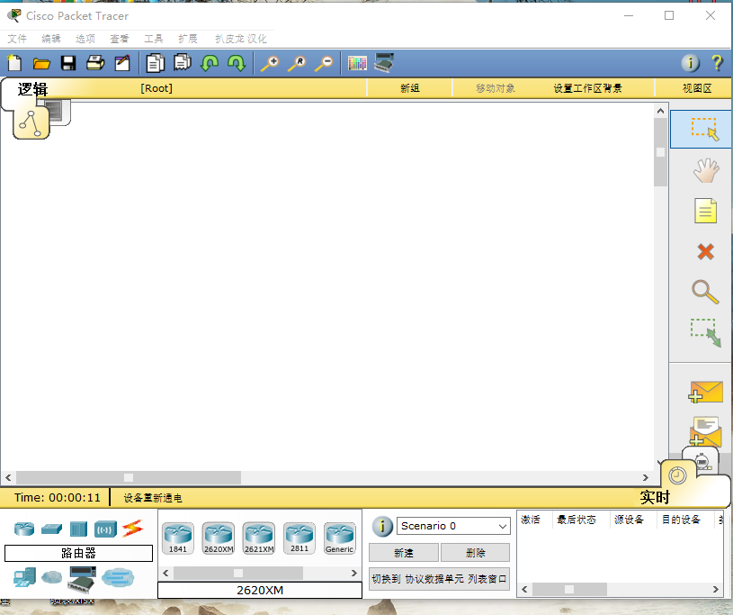Activate the red X Delete tool
The width and height of the screenshot is (733, 615).
[x=705, y=252]
